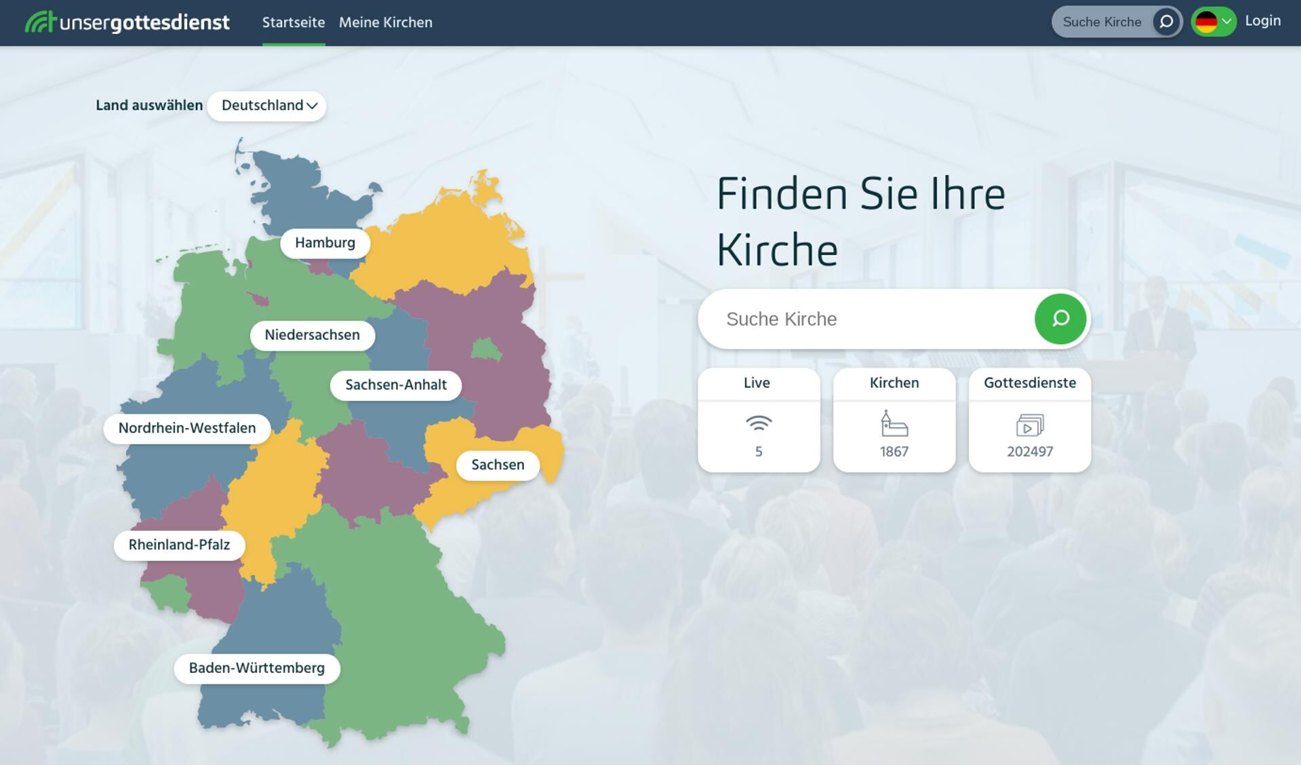Click the green Saarland map region
The width and height of the screenshot is (1301, 765).
tap(168, 593)
